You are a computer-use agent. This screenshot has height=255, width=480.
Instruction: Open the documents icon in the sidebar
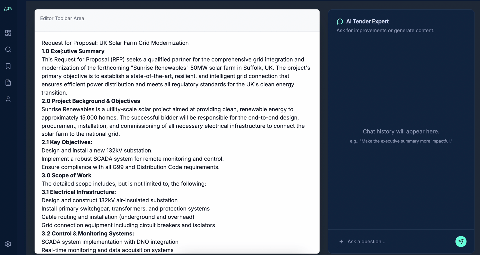(8, 83)
